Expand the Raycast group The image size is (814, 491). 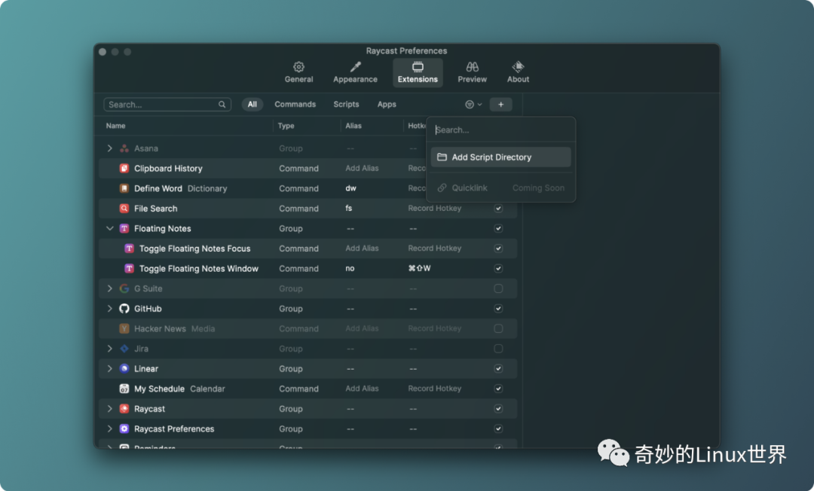point(109,409)
